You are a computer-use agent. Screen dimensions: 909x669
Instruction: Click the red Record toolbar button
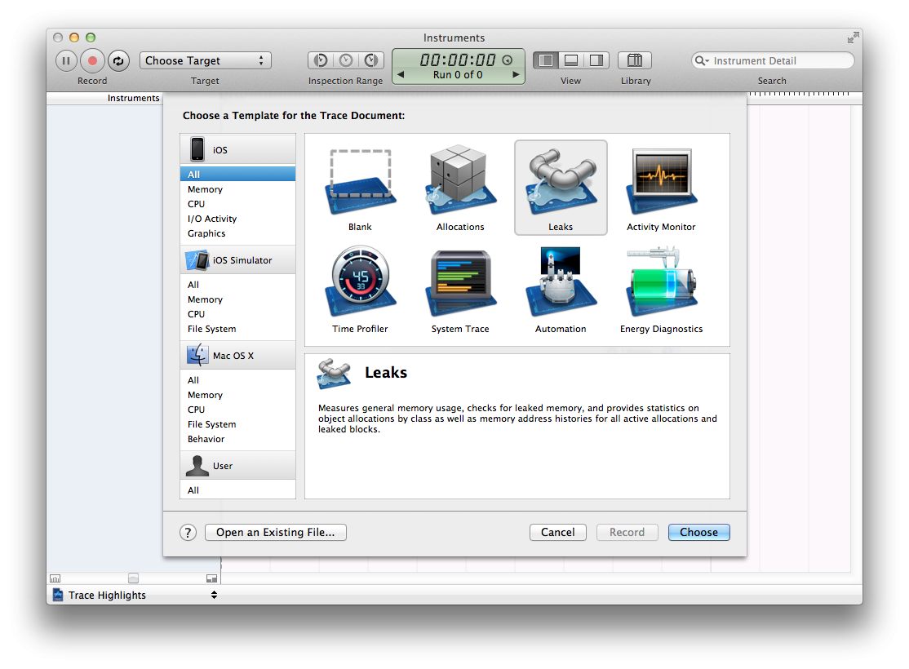pyautogui.click(x=92, y=60)
